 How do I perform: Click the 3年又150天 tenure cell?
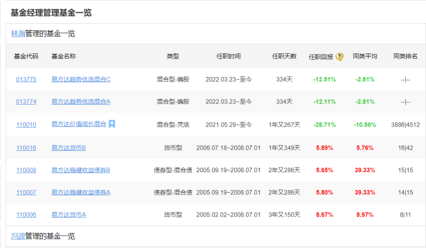tap(284, 215)
